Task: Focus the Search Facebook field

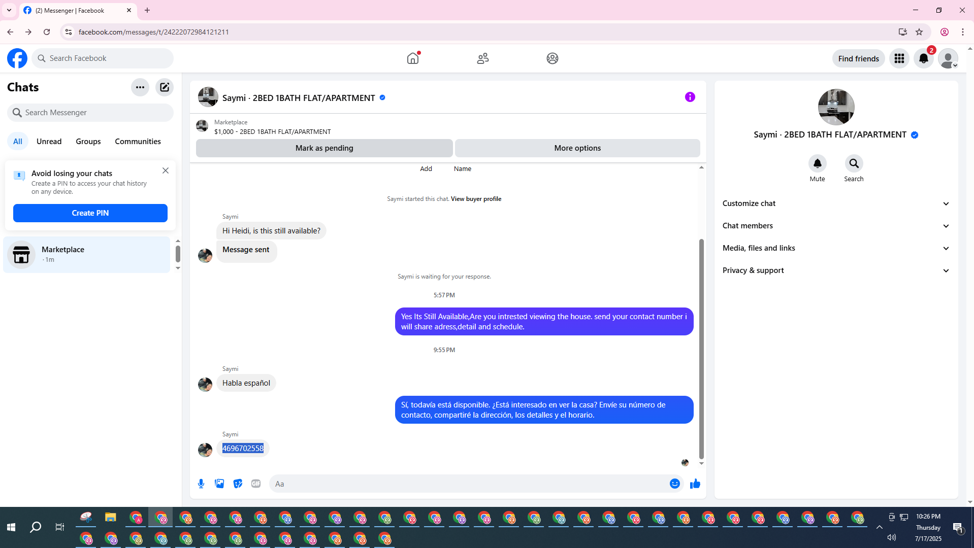Action: pyautogui.click(x=103, y=58)
